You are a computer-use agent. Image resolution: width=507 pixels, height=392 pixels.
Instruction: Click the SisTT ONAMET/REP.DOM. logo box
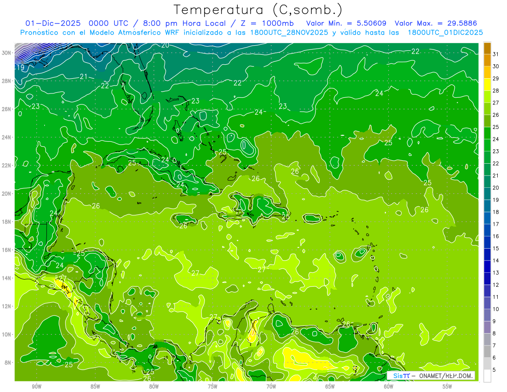click(x=431, y=376)
